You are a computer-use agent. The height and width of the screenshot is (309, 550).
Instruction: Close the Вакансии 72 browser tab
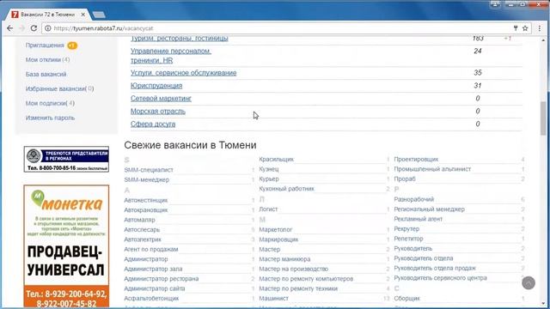click(x=83, y=15)
